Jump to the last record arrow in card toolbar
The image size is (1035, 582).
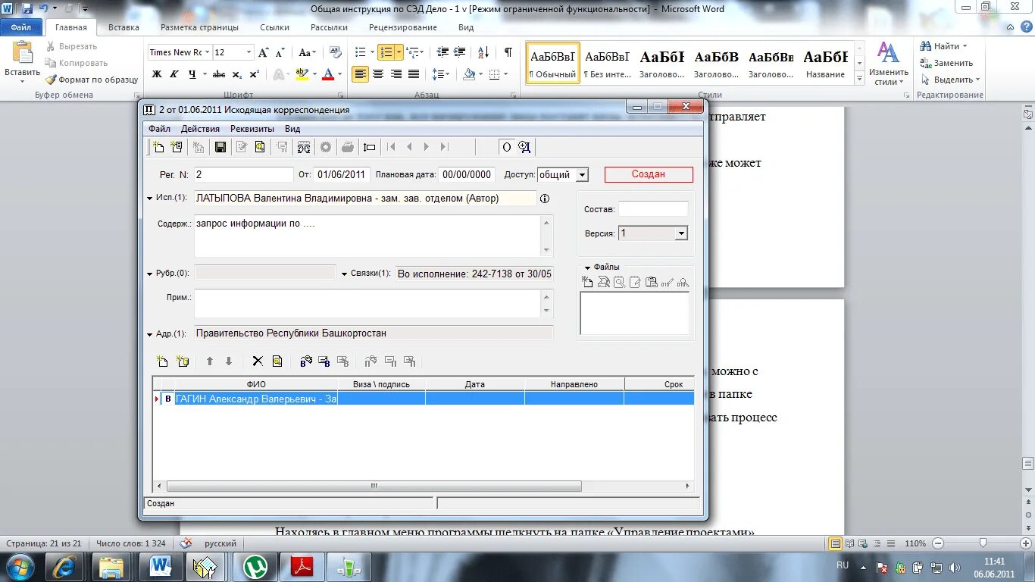tap(444, 147)
